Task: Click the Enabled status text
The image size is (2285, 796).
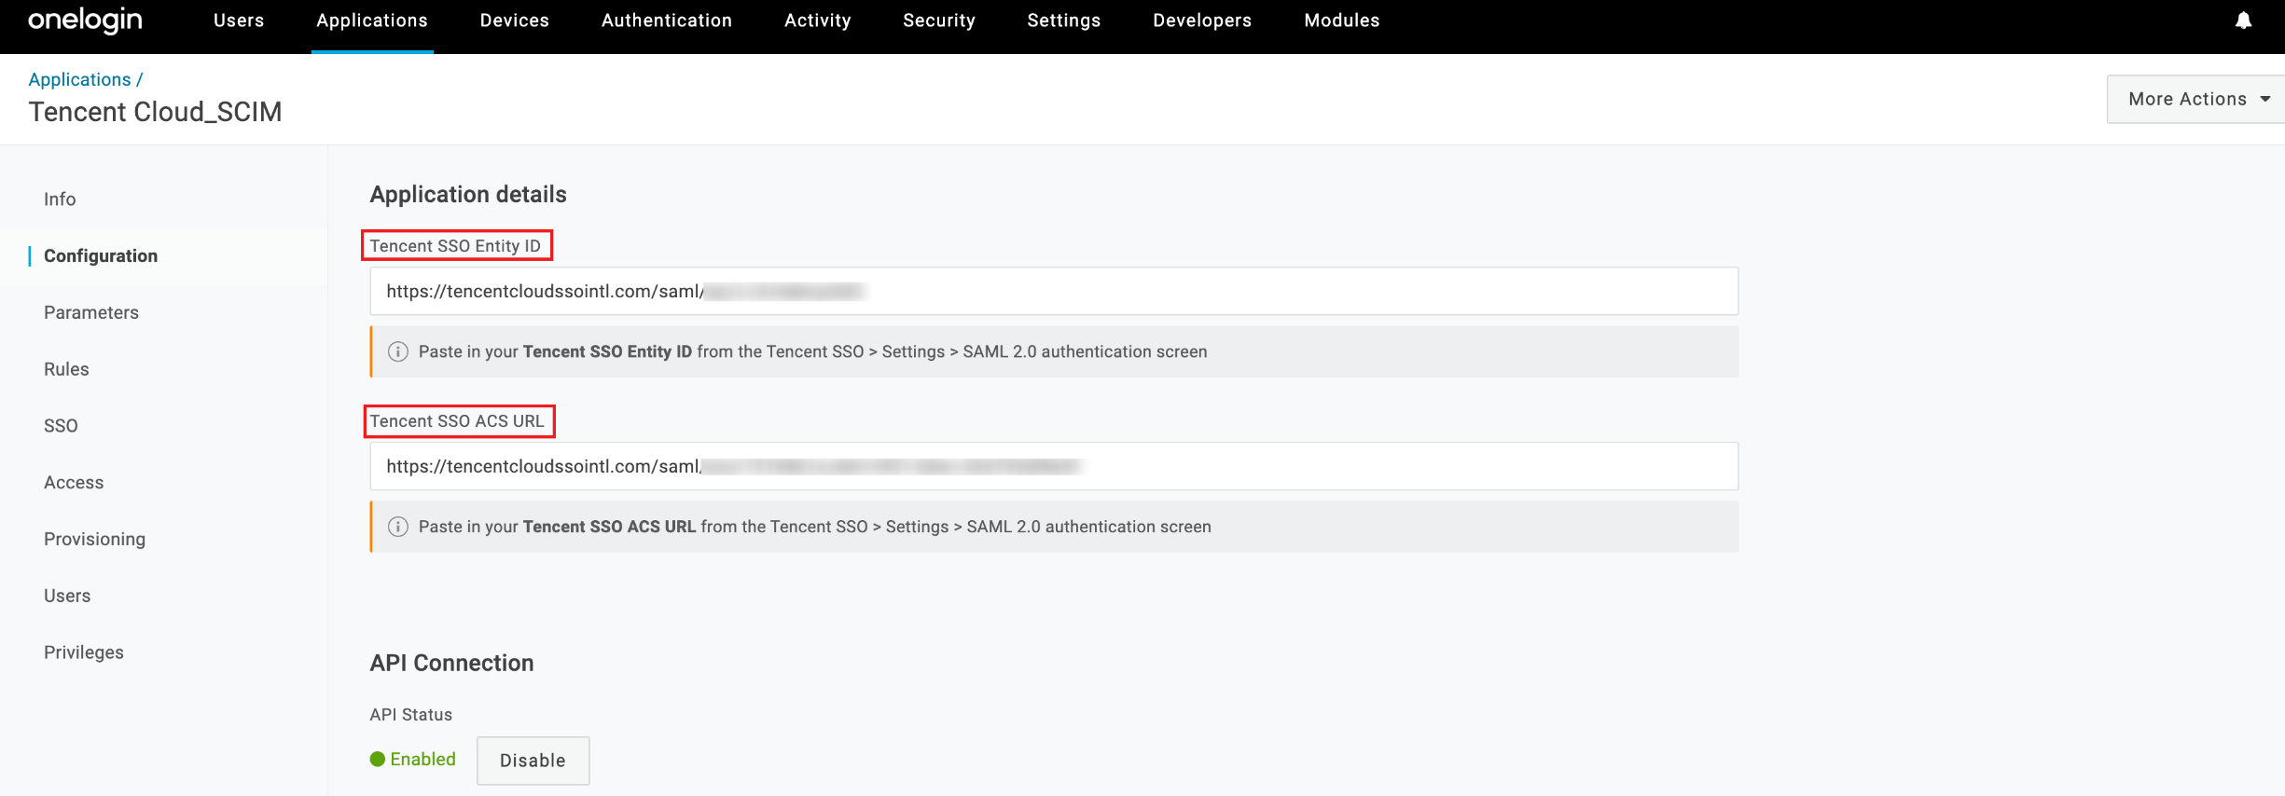Action: 423,759
